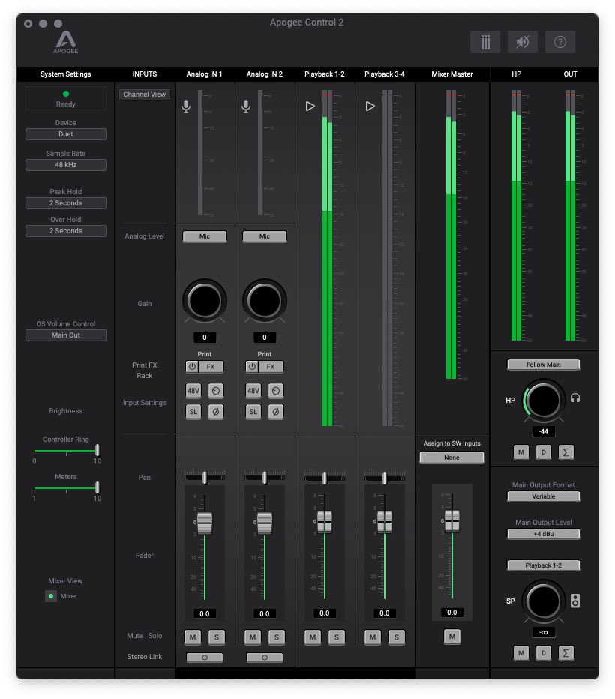Image resolution: width=615 pixels, height=699 pixels.
Task: Click the Analog IN 1 pan slider
Action: tap(205, 478)
